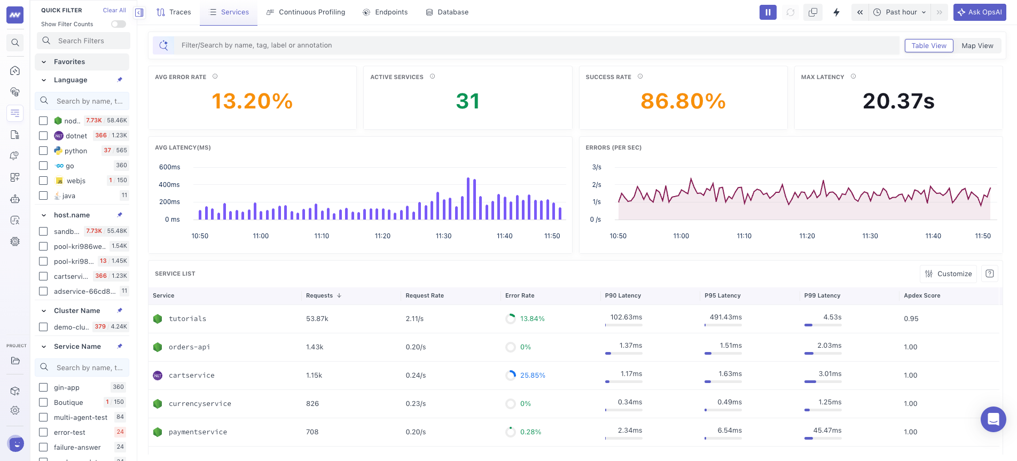Step time range backward with double-left arrows
Screen dimensions: 1017x461
(860, 12)
